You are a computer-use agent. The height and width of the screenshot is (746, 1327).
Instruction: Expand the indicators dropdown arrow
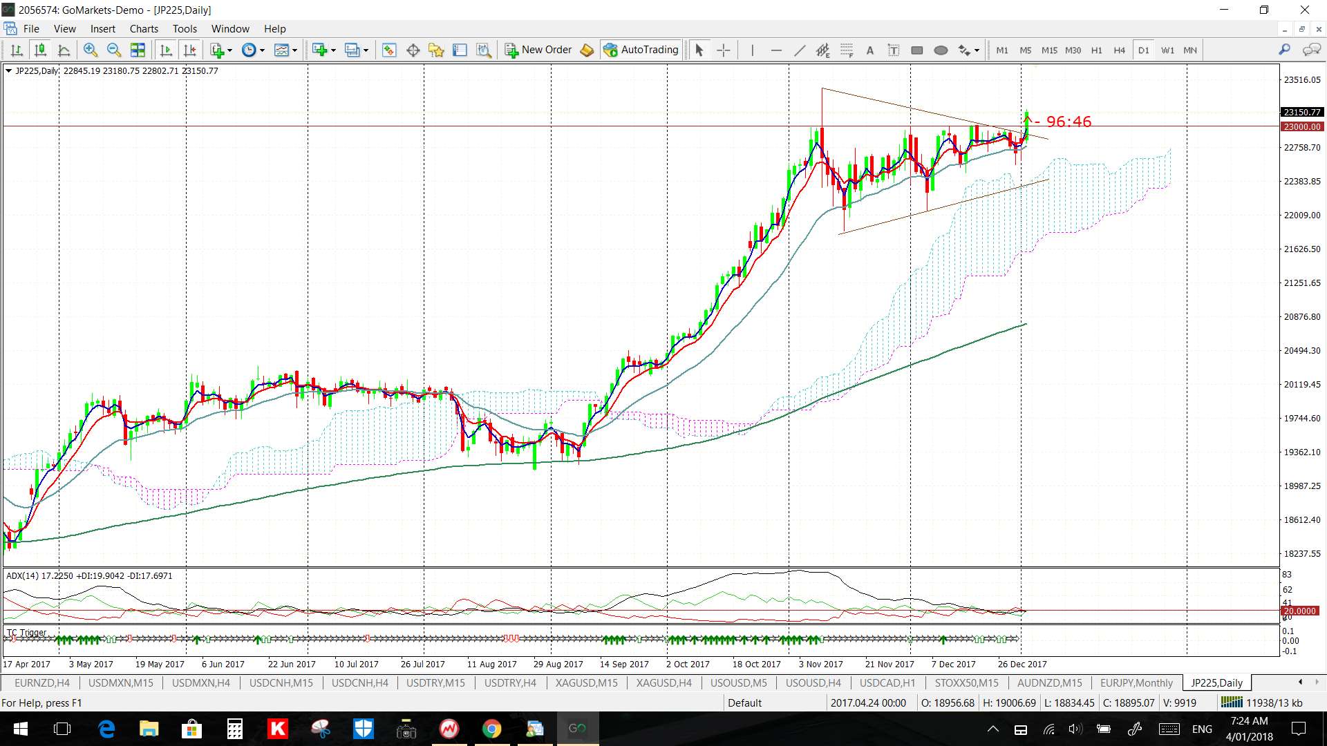(230, 50)
